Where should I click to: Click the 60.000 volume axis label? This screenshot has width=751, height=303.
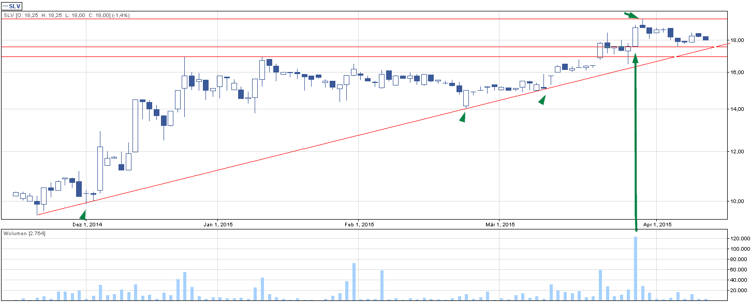pos(738,270)
